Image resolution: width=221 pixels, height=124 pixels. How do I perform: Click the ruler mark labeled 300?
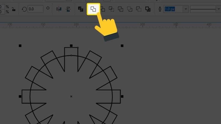click(142, 24)
